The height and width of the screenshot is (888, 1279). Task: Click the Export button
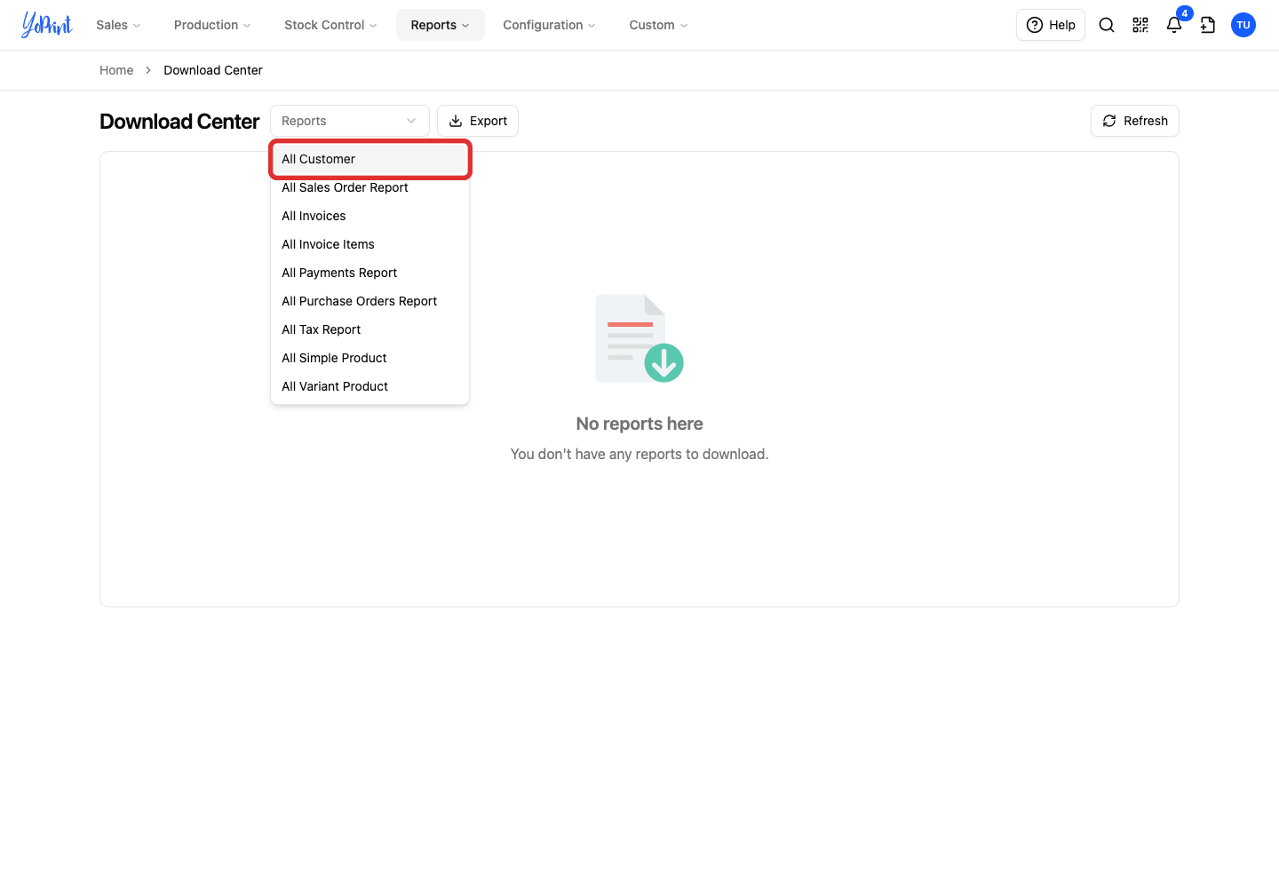[x=478, y=121]
